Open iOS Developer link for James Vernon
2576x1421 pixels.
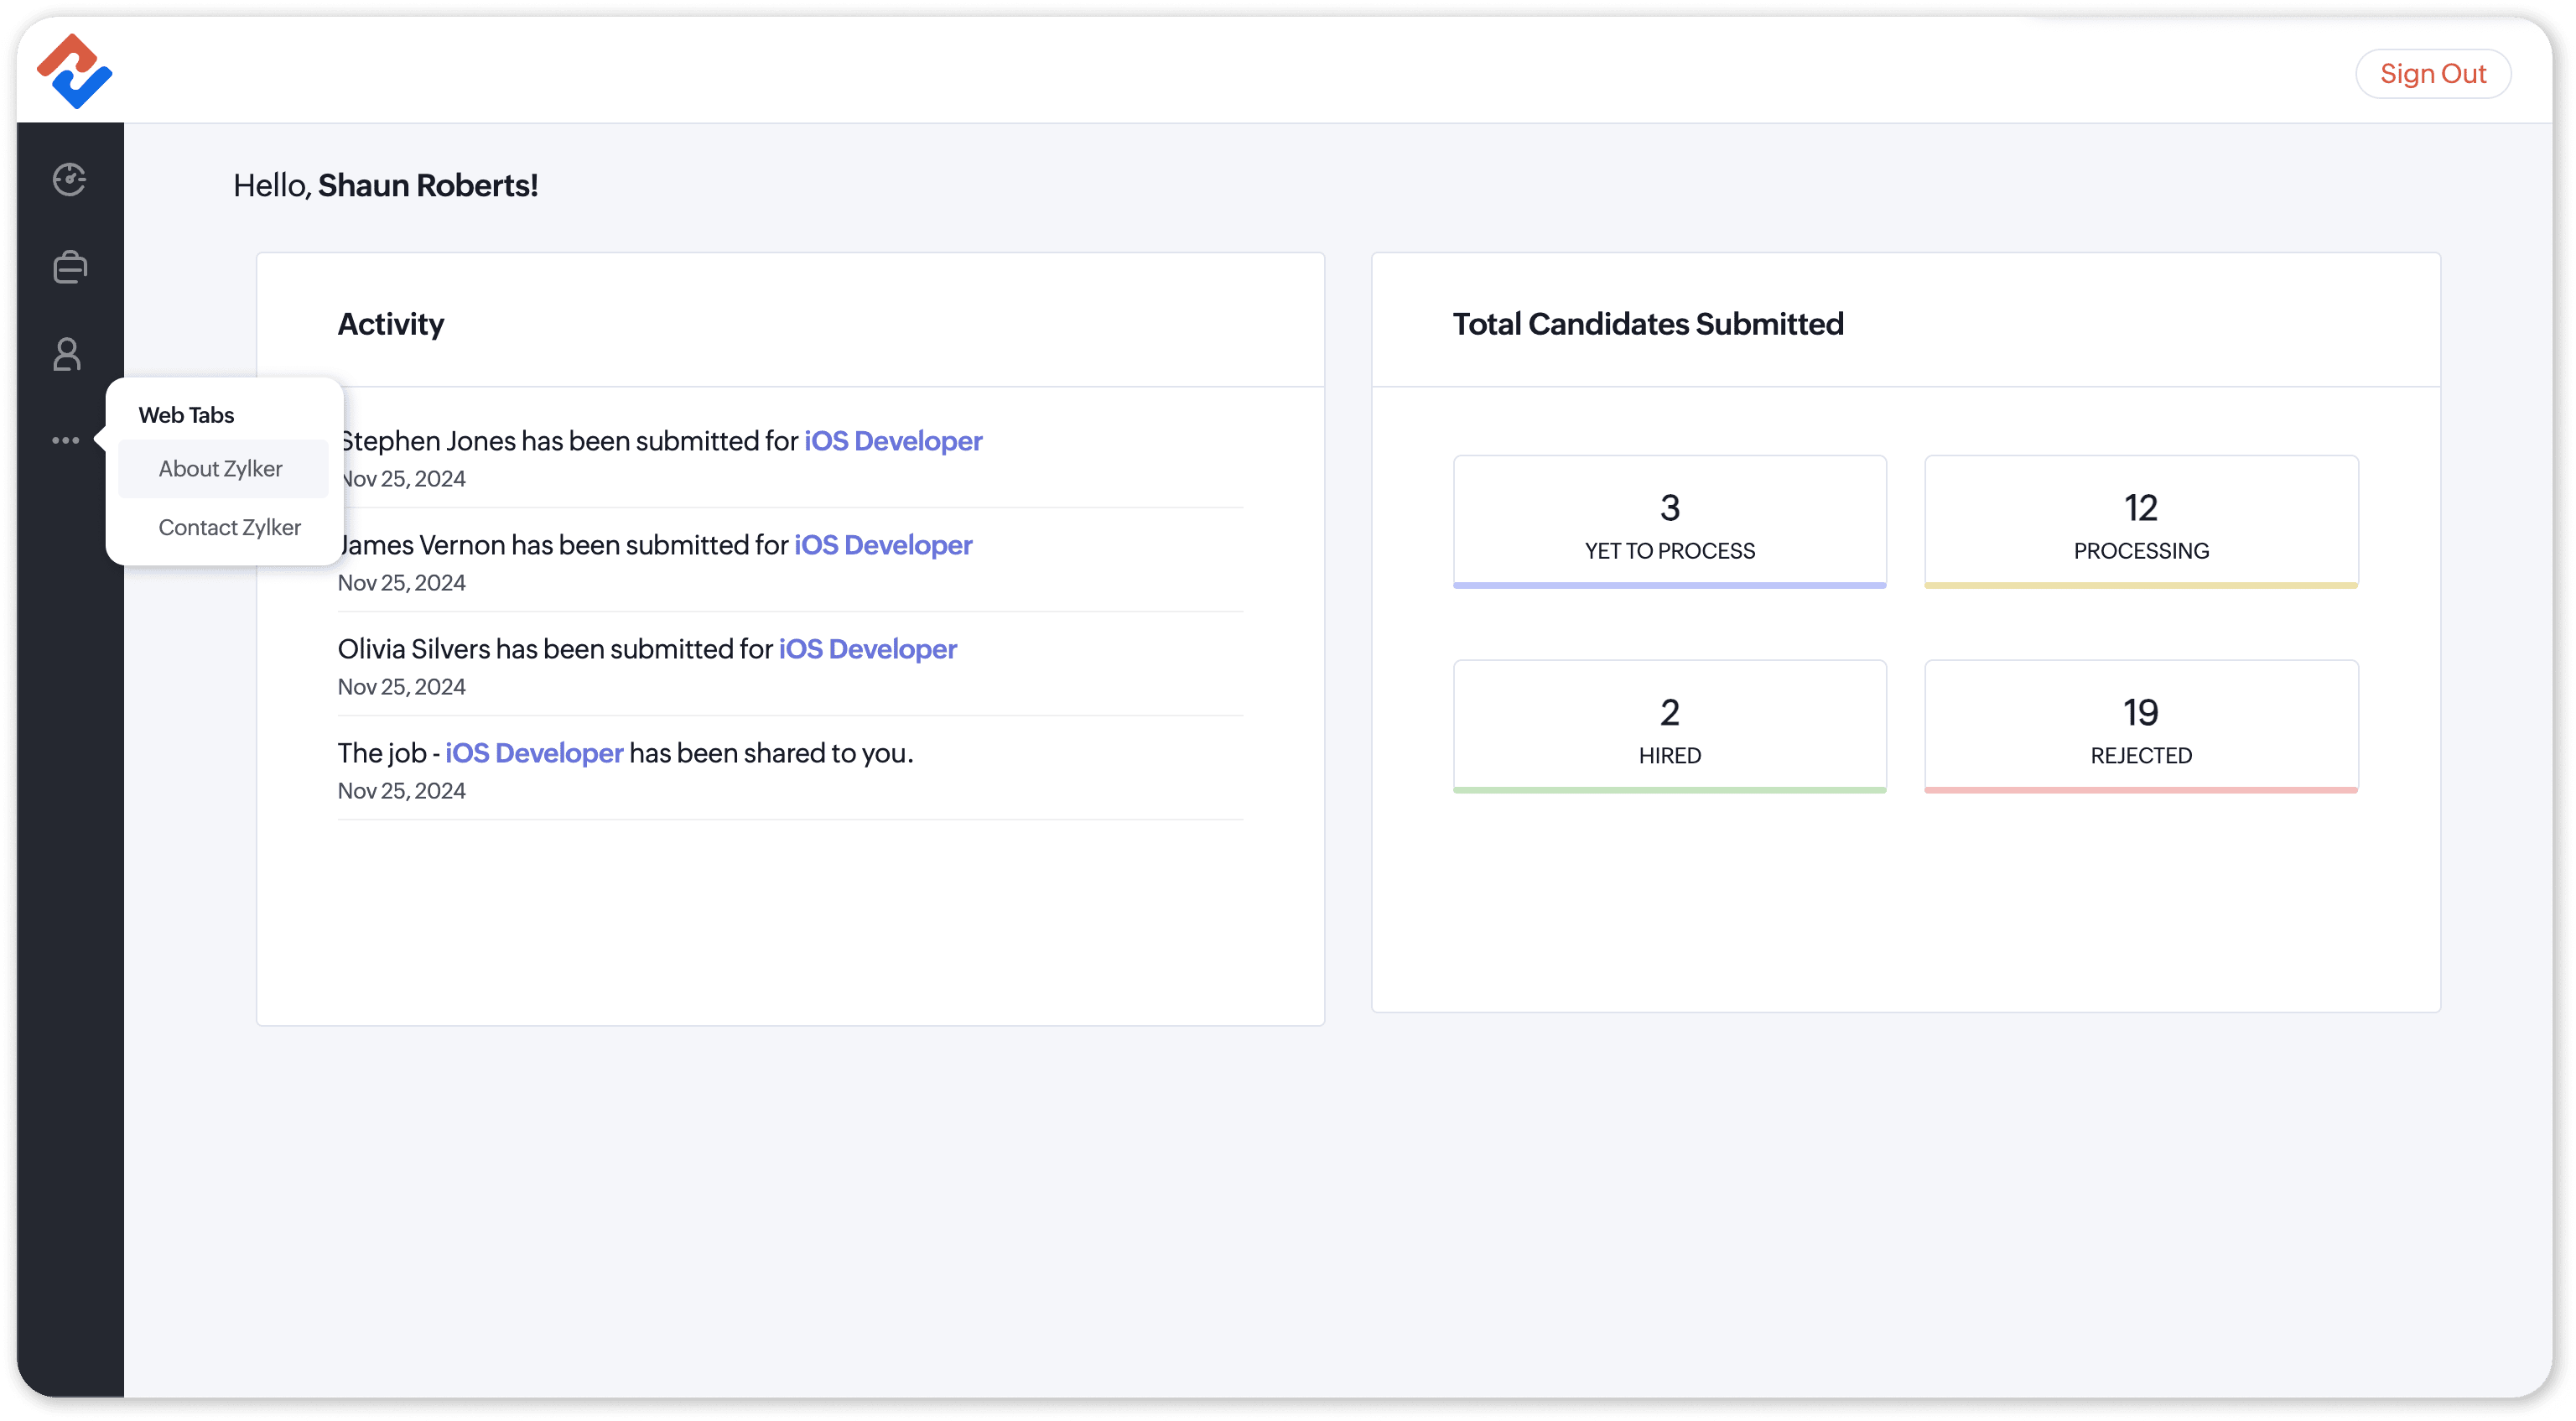pos(883,545)
